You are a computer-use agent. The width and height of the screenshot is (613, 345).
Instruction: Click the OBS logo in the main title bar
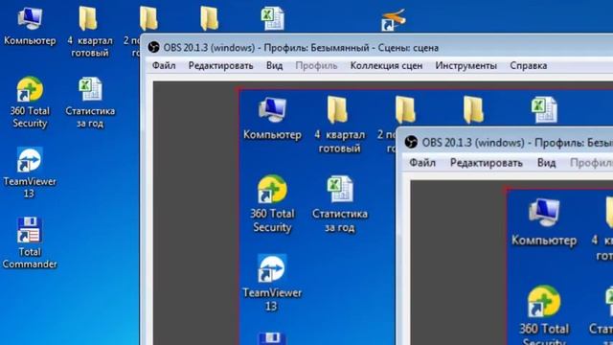tap(153, 47)
